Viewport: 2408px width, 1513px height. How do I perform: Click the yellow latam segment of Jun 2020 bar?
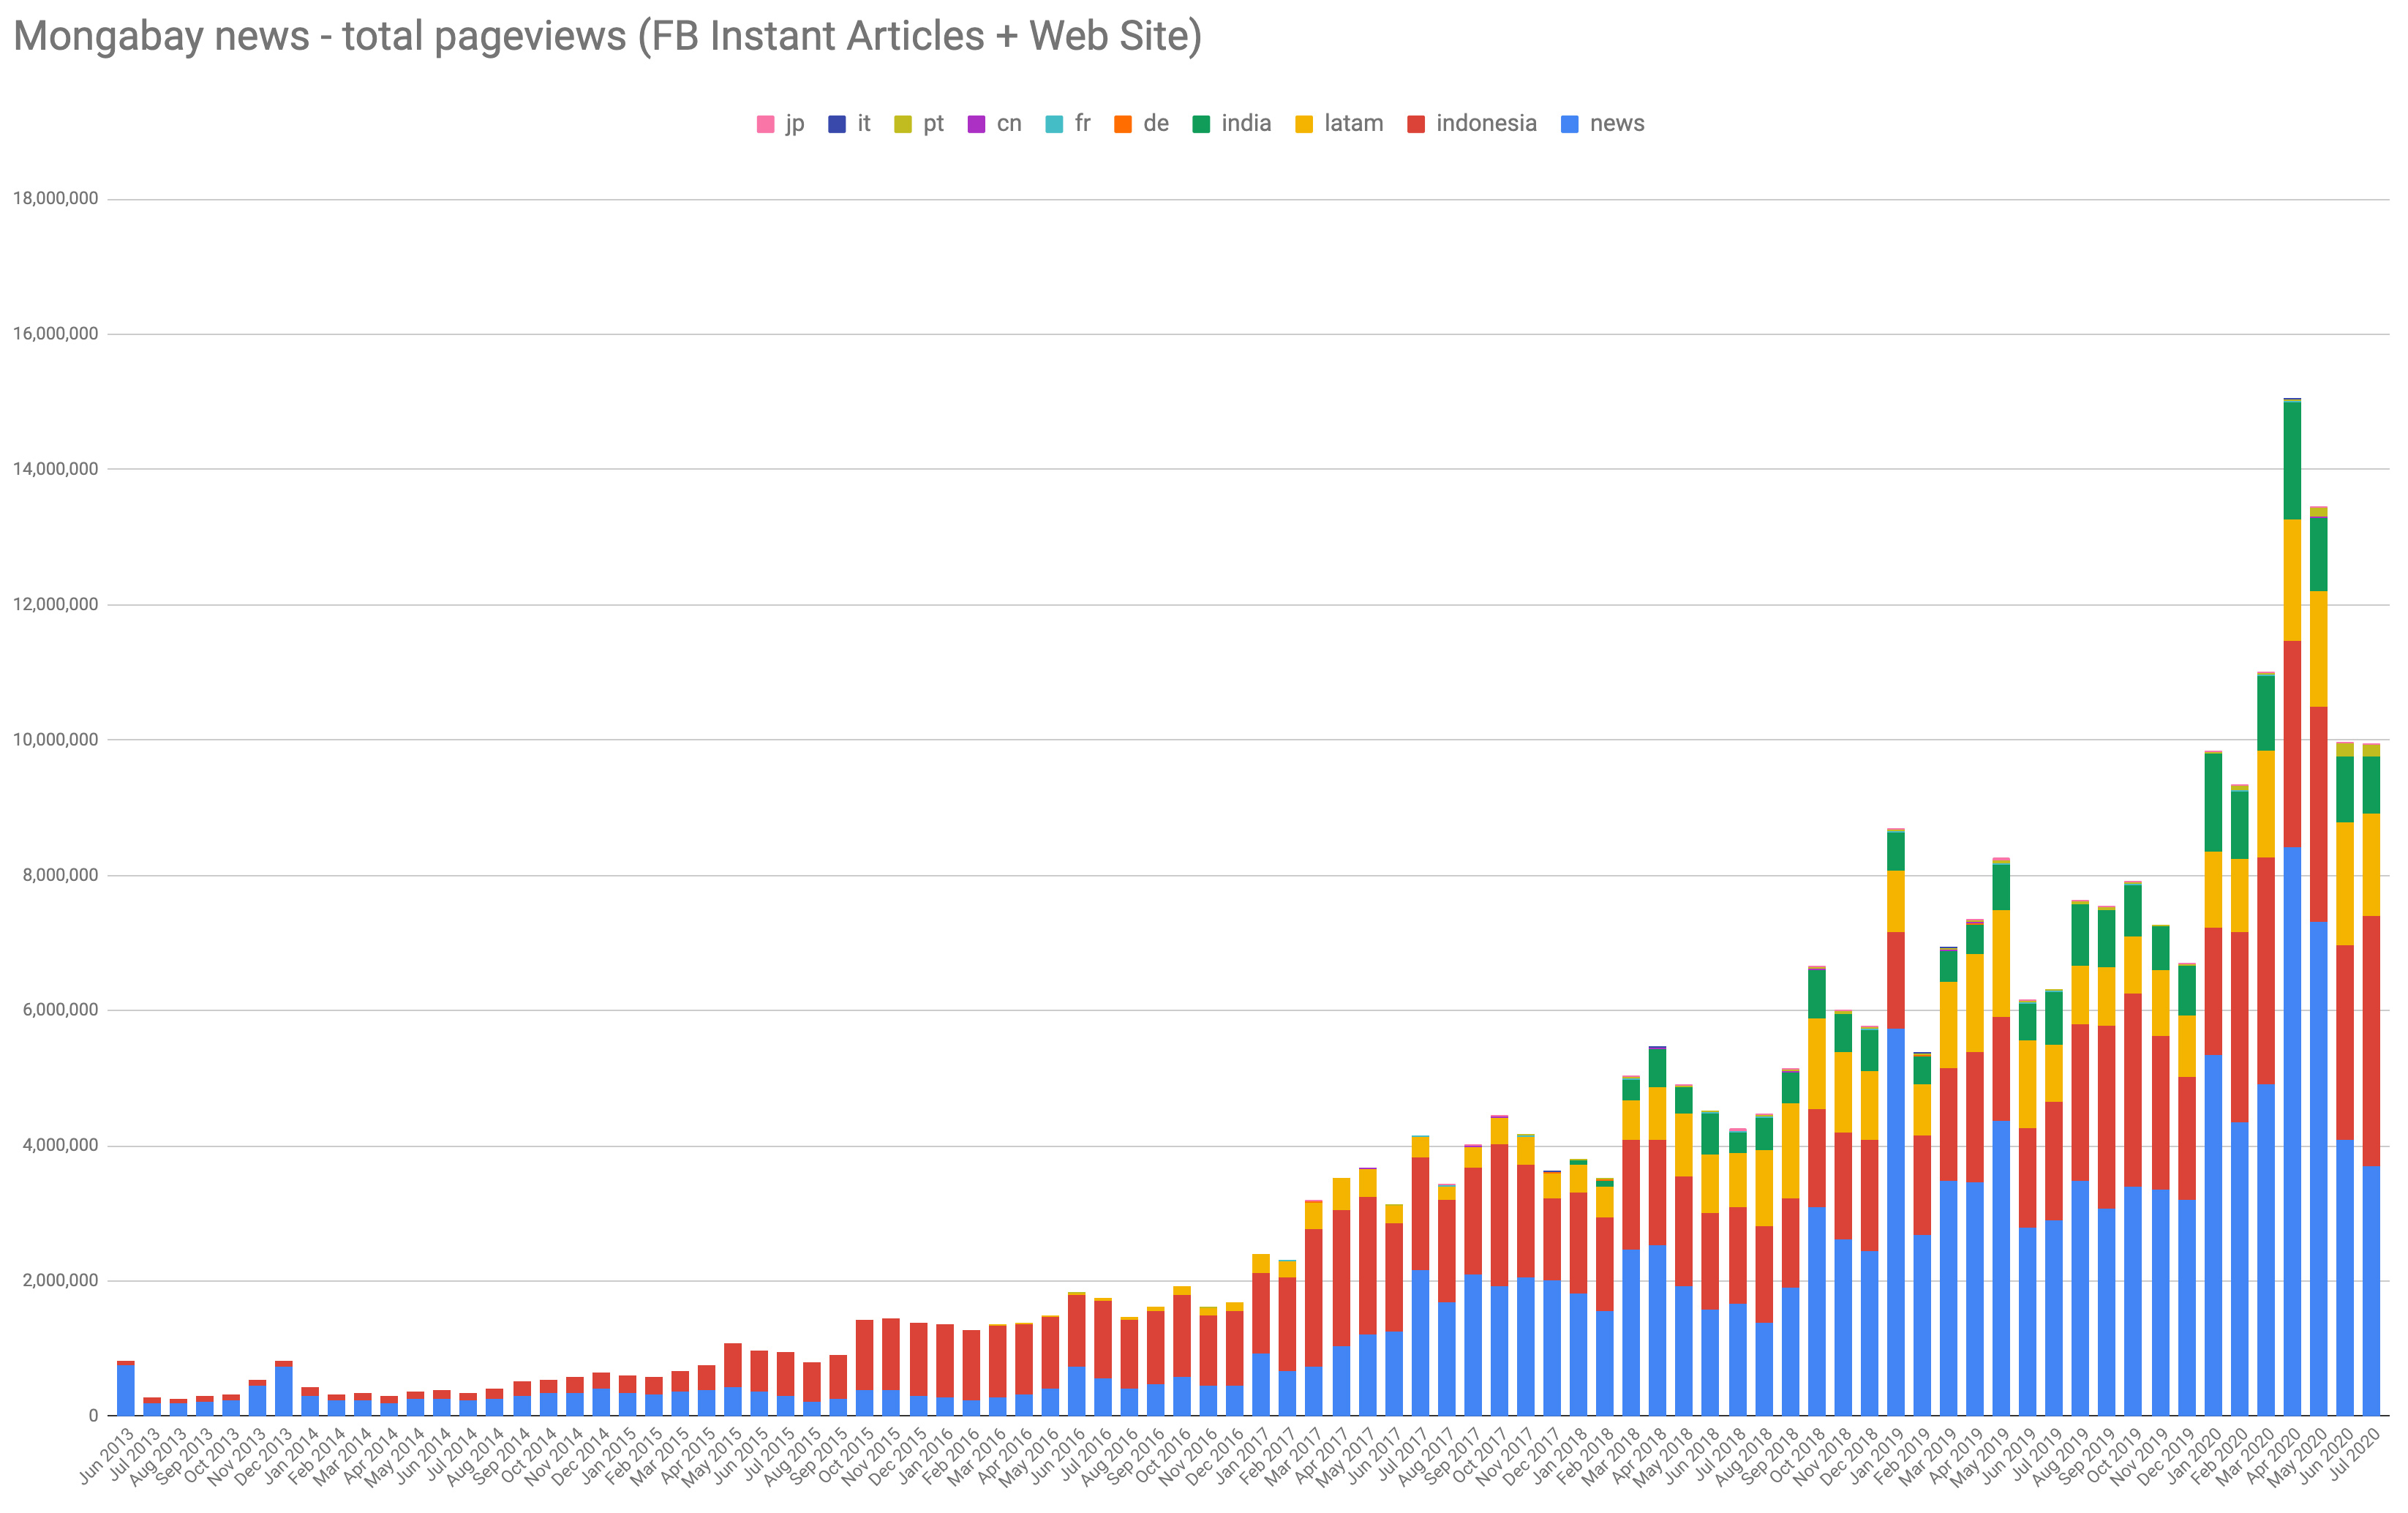2345,884
